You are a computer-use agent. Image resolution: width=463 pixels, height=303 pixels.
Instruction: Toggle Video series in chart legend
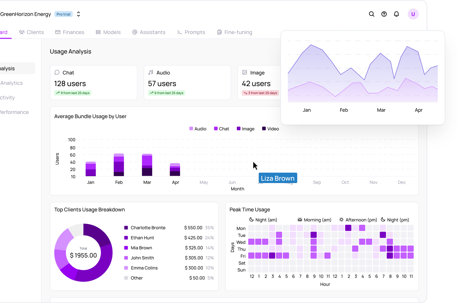[x=270, y=129]
